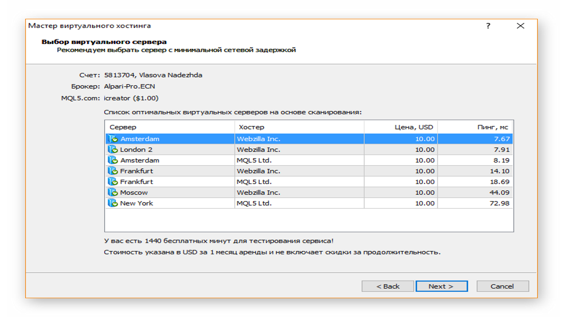The image size is (563, 317).
Task: Select the Moscow Webzilla Inc. row
Action: coord(309,192)
